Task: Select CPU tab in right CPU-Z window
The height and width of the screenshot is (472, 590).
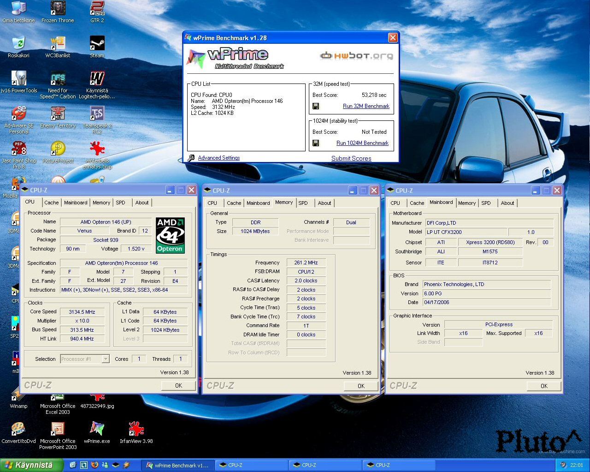Action: tap(395, 203)
